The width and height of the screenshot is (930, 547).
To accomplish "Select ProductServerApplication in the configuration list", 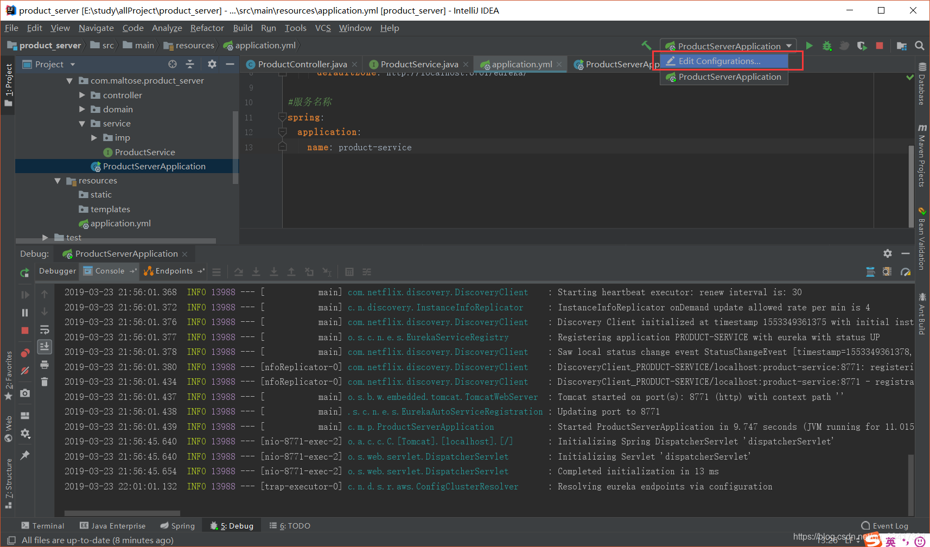I will point(724,77).
